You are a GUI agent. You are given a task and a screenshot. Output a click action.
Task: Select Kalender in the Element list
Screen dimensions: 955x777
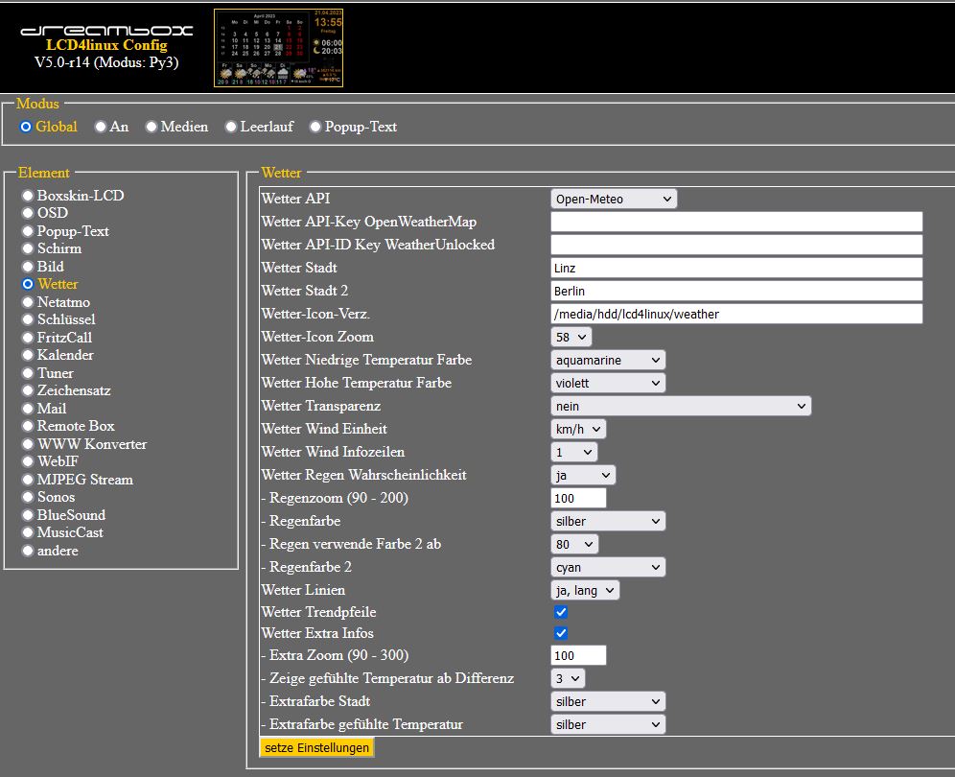[x=28, y=355]
